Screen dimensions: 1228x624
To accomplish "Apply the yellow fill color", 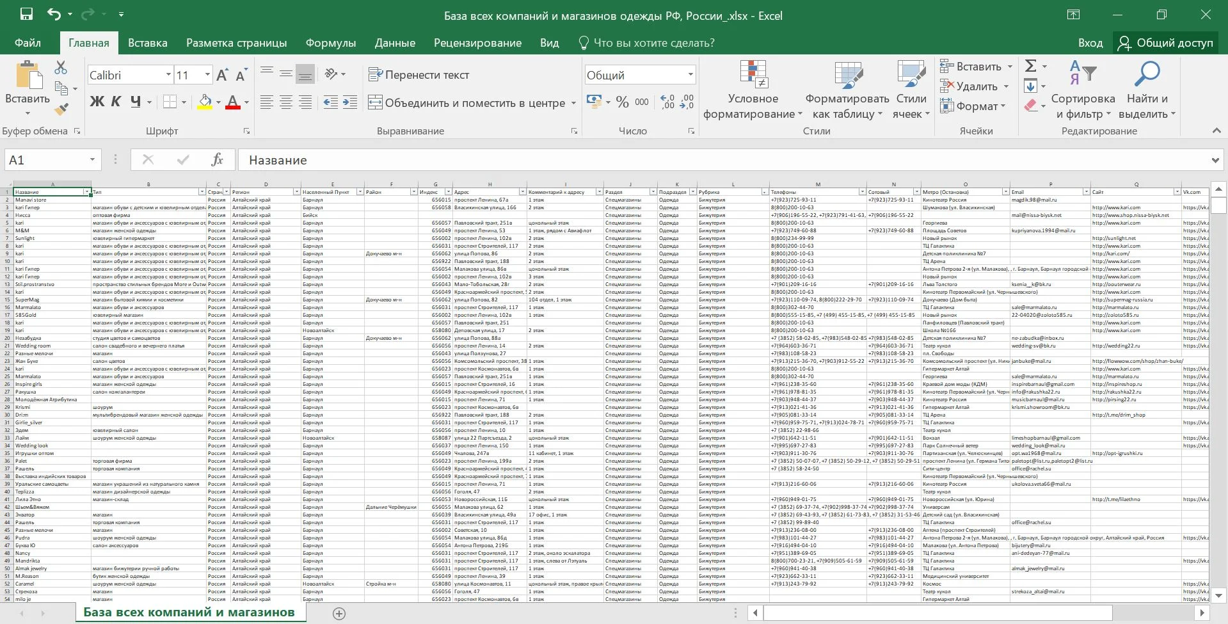I will click(205, 102).
